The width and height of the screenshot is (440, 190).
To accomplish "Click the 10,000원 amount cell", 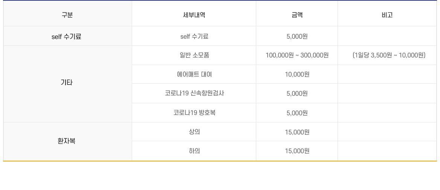I will click(x=297, y=74).
